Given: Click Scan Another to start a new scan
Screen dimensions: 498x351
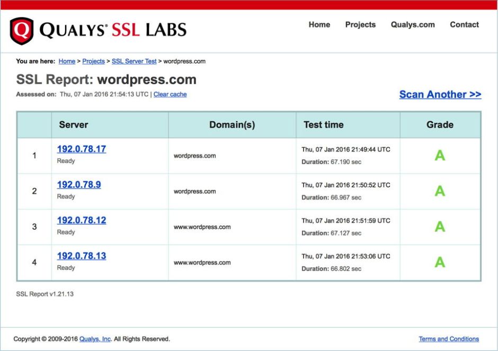Looking at the screenshot, I should point(440,94).
